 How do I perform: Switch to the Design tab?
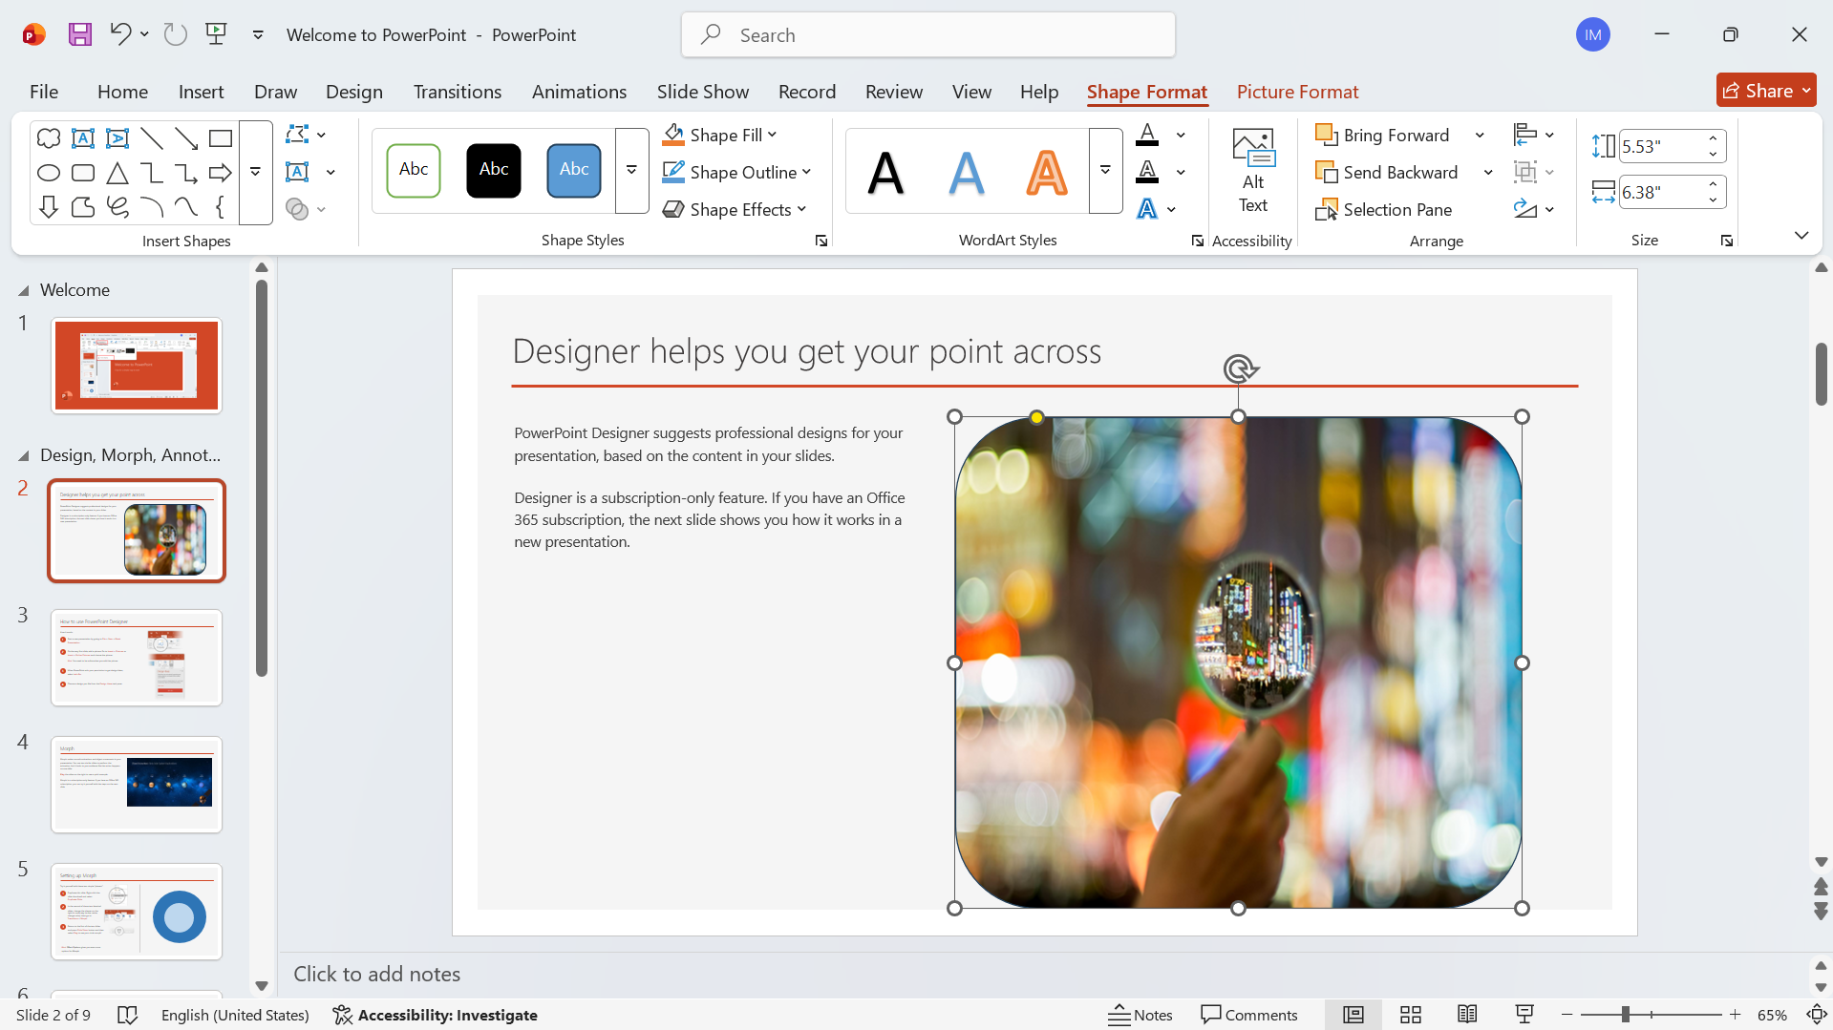pos(353,92)
